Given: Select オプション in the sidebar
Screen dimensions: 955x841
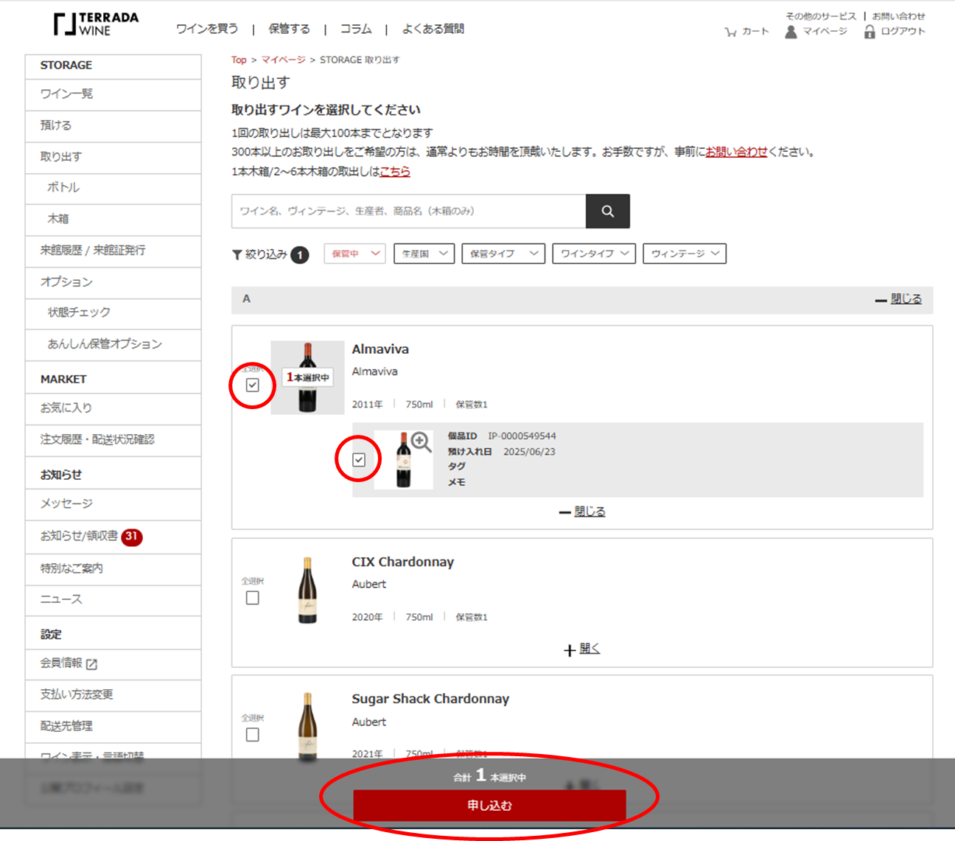Looking at the screenshot, I should coord(113,282).
